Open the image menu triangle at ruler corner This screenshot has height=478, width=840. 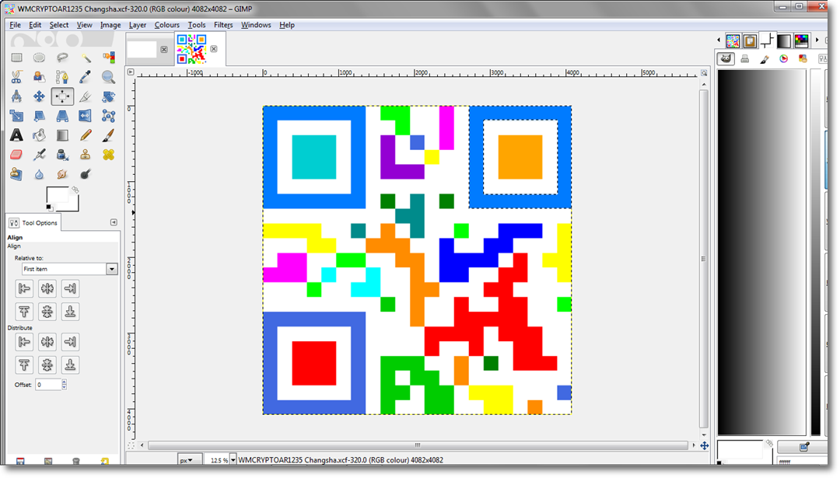(131, 72)
